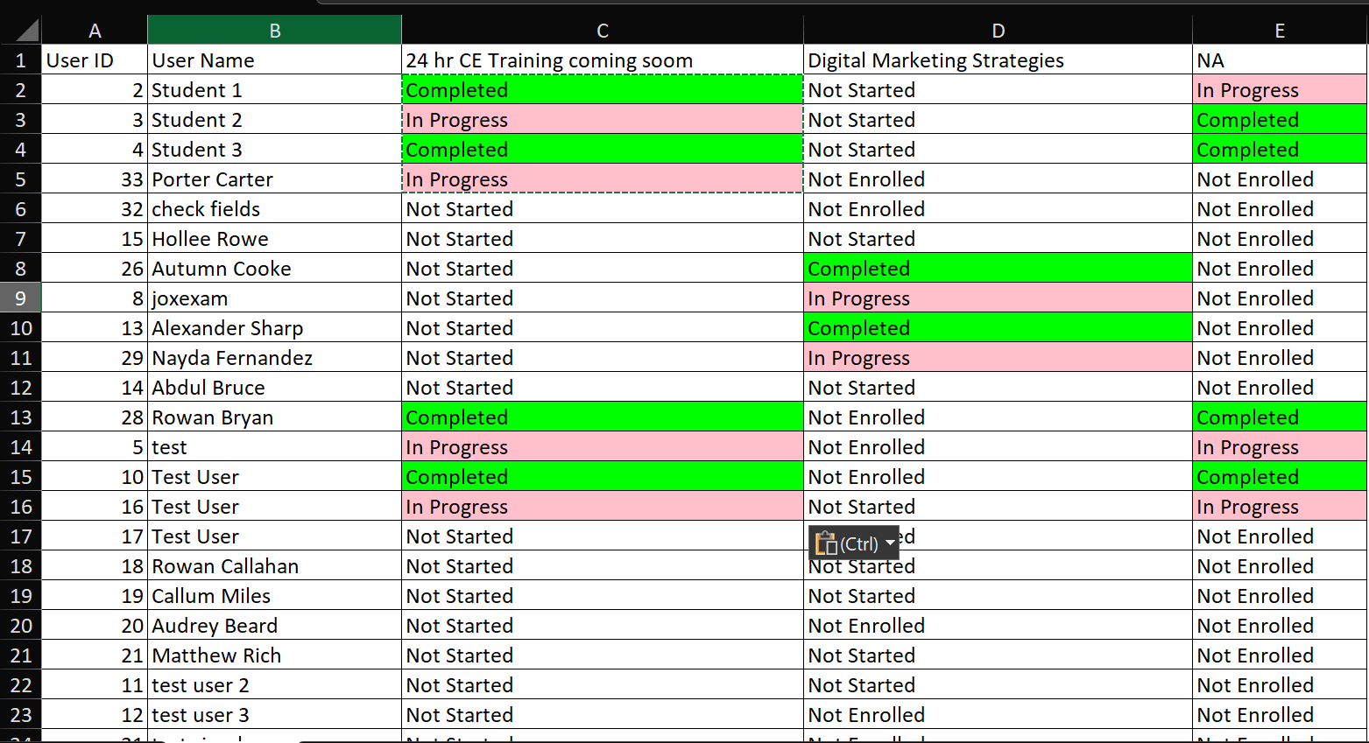Click the User Name header cell
This screenshot has height=743, width=1369.
(274, 60)
